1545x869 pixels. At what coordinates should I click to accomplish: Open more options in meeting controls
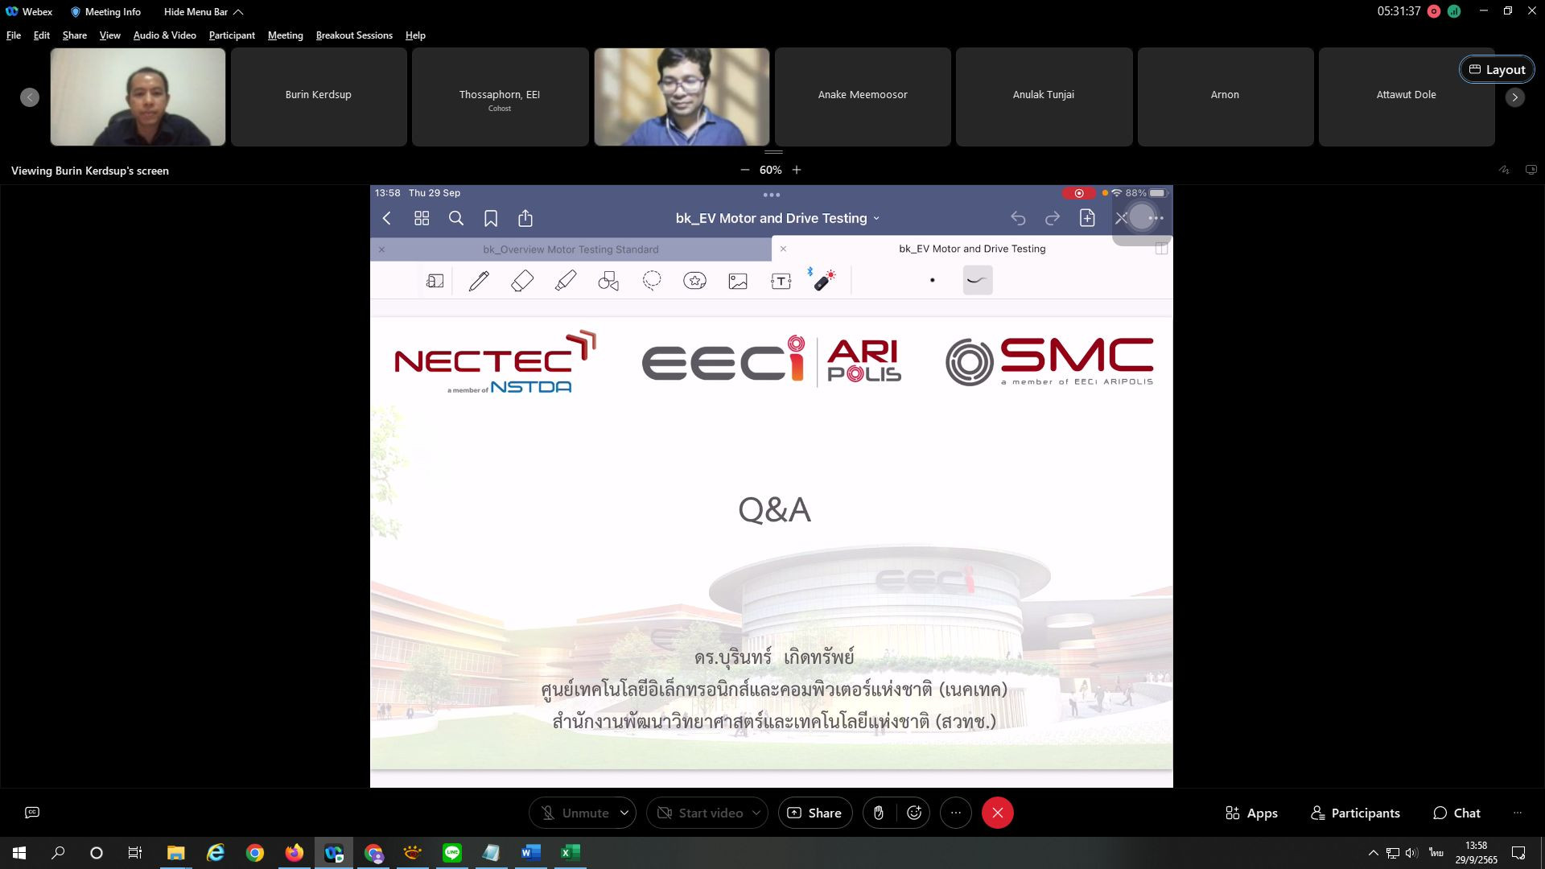956,813
